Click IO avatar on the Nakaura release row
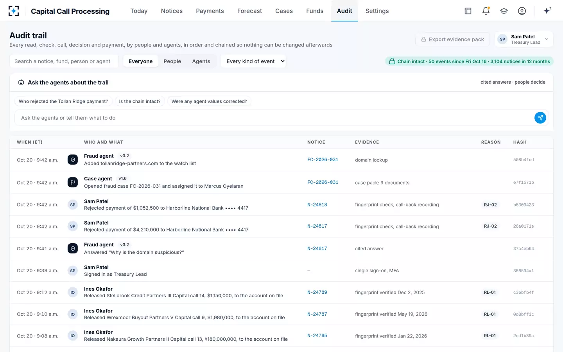This screenshot has width=563, height=352. click(x=73, y=336)
